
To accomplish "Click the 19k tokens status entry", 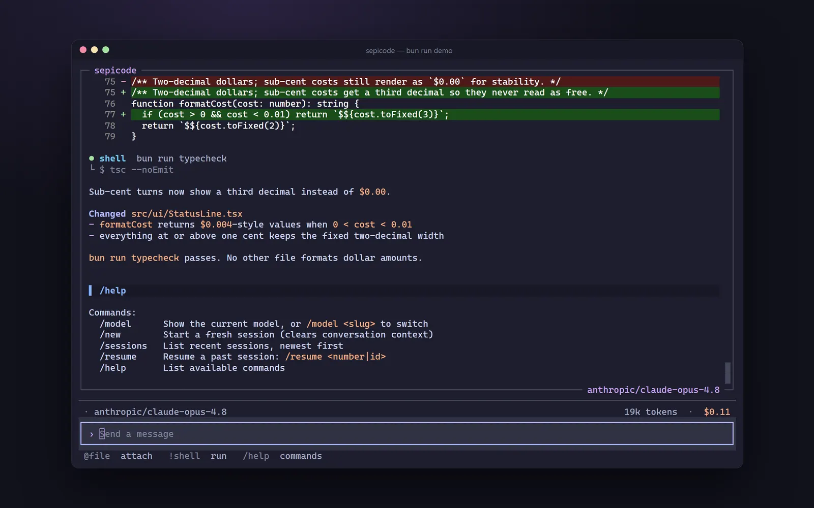I will pos(651,412).
